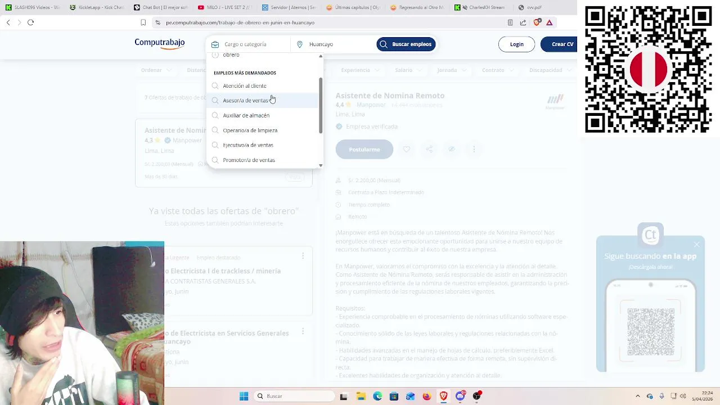The width and height of the screenshot is (720, 405).
Task: Expand the Ordenar filter dropdown
Action: 155,70
